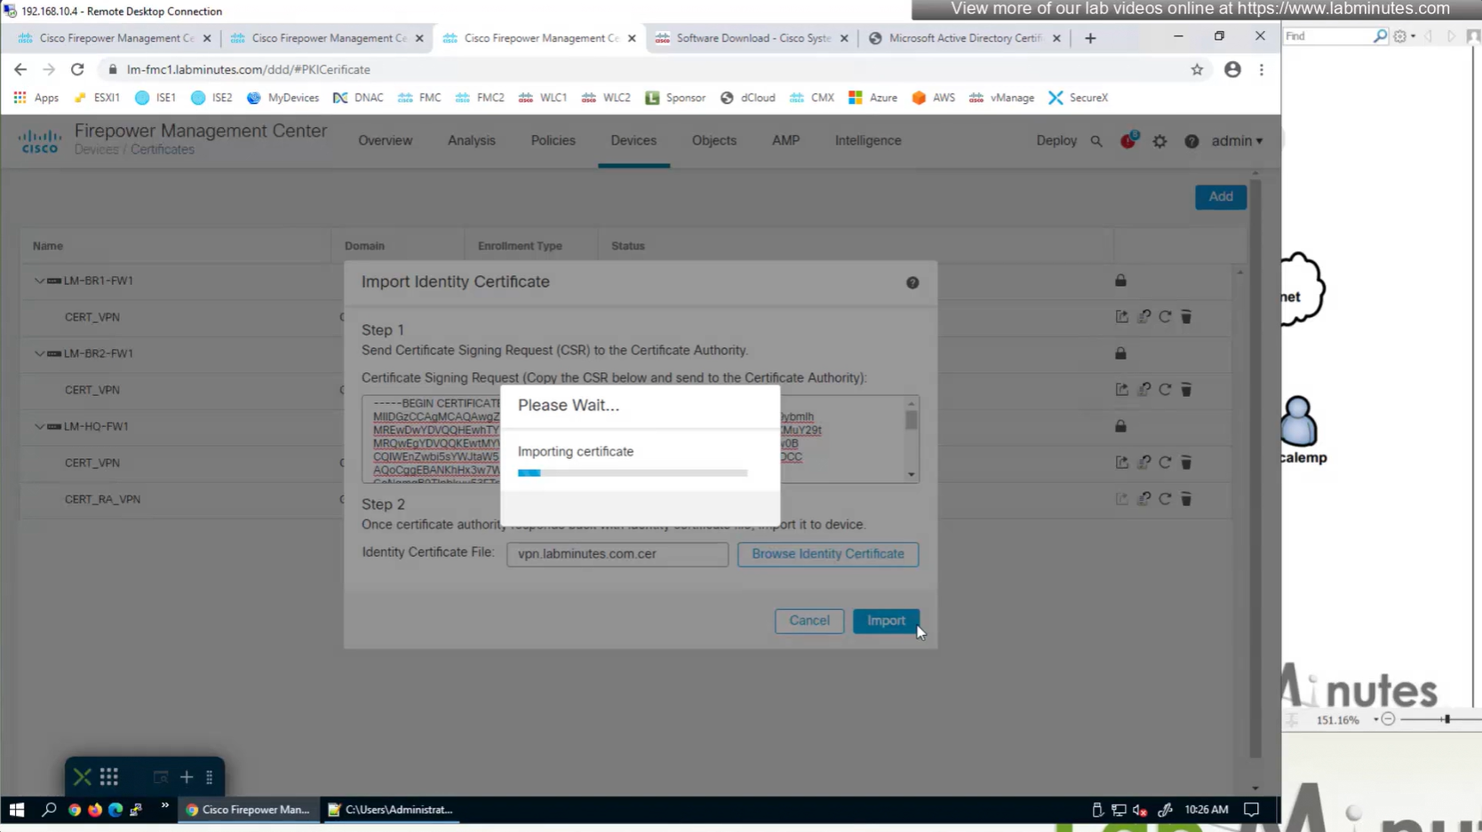
Task: Reload the browser page
Action: coord(77,69)
